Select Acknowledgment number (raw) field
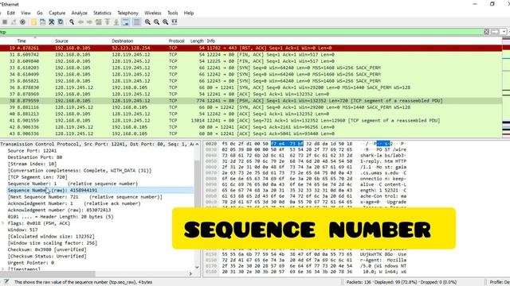The image size is (510, 286). 59,210
